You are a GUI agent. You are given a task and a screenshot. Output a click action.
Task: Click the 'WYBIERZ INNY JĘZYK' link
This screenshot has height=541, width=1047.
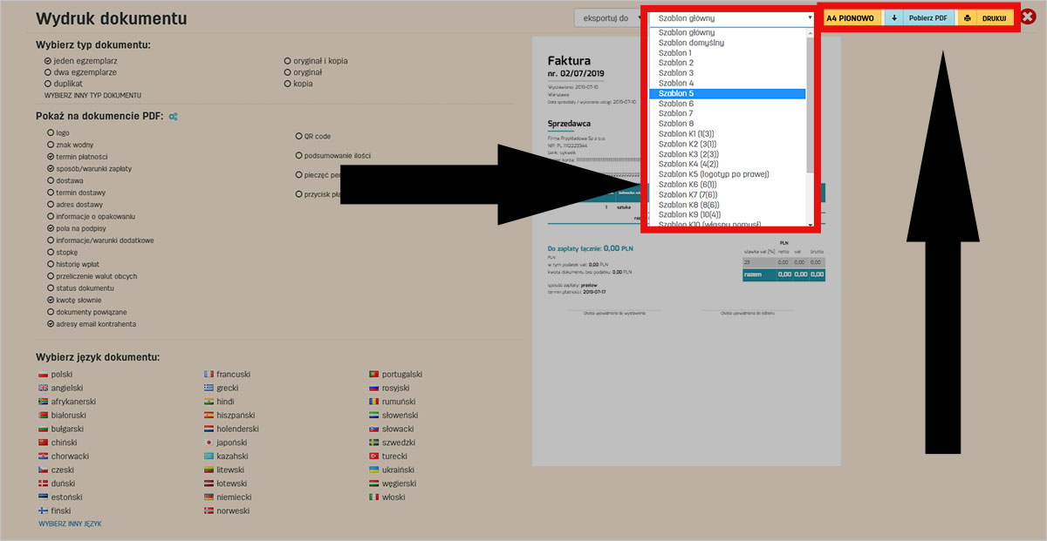click(70, 524)
